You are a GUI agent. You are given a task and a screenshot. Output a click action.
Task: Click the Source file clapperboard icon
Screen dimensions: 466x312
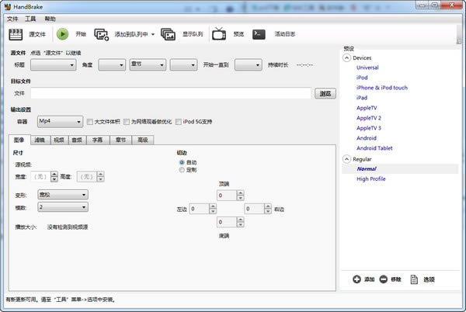(x=16, y=34)
